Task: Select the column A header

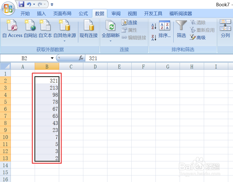Action: tap(23, 66)
